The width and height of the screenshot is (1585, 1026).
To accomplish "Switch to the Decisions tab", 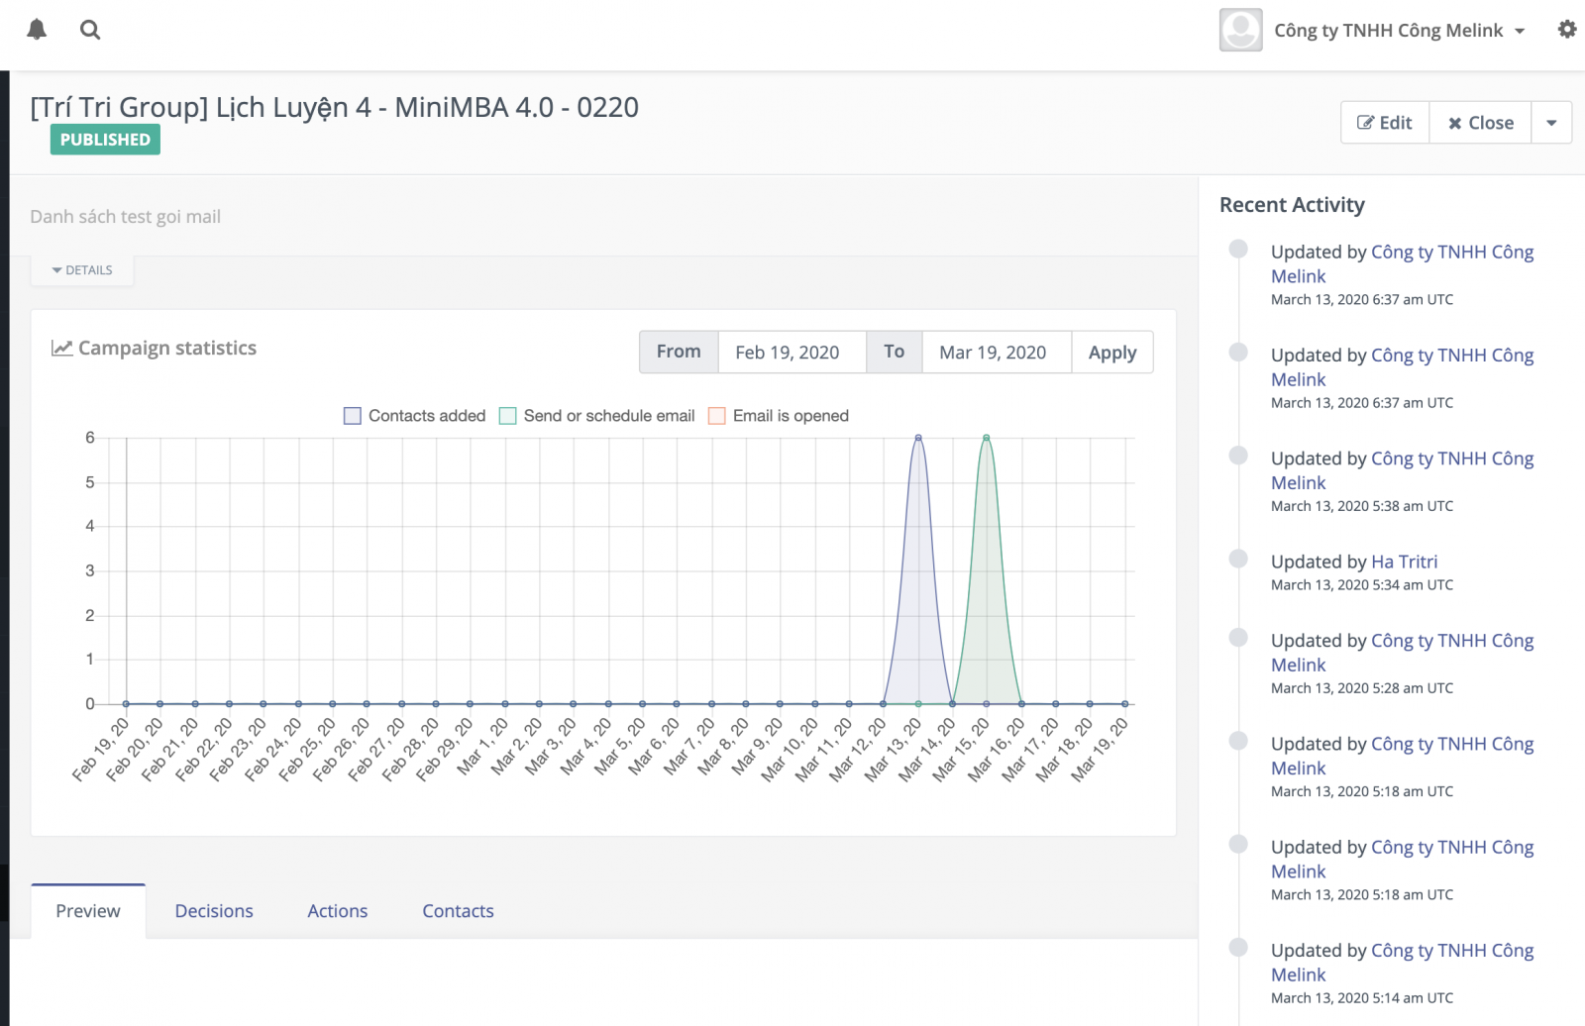I will click(x=214, y=910).
